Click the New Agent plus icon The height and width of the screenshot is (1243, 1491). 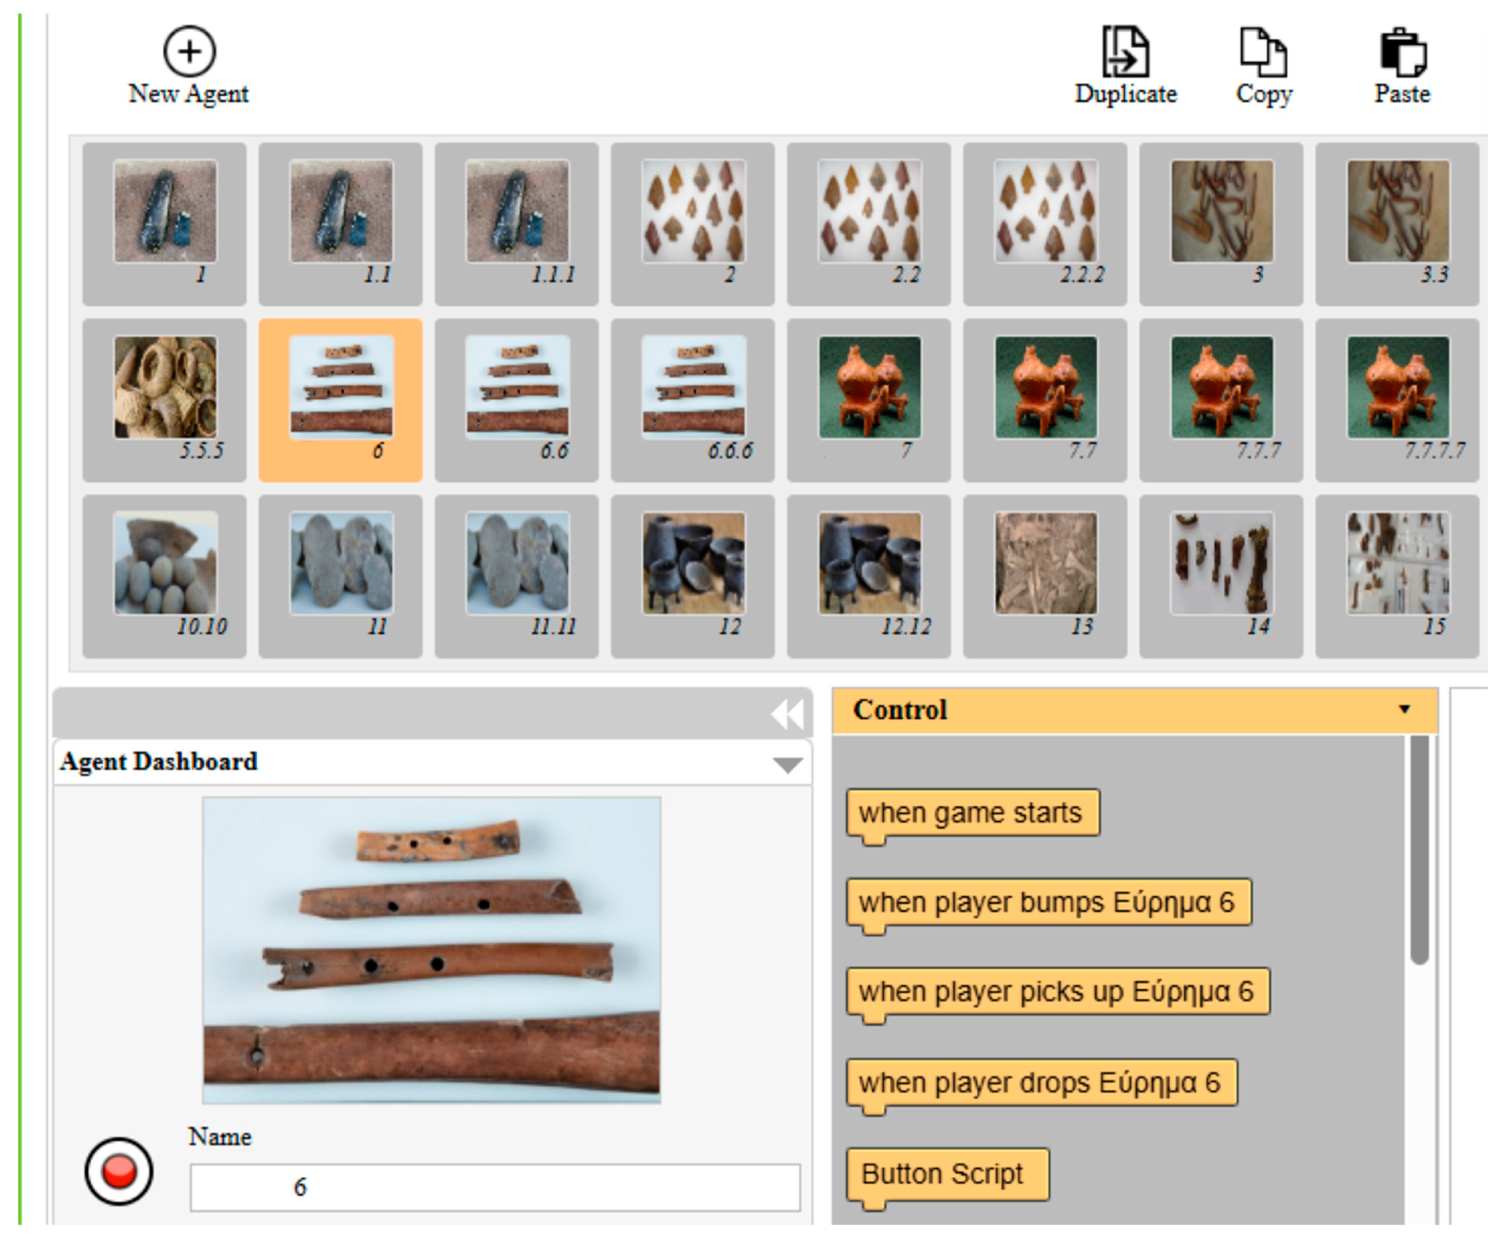click(x=189, y=51)
